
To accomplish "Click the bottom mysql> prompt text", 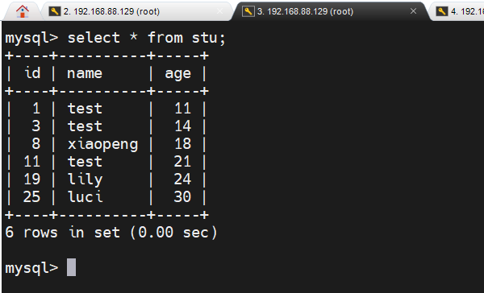I will [31, 268].
